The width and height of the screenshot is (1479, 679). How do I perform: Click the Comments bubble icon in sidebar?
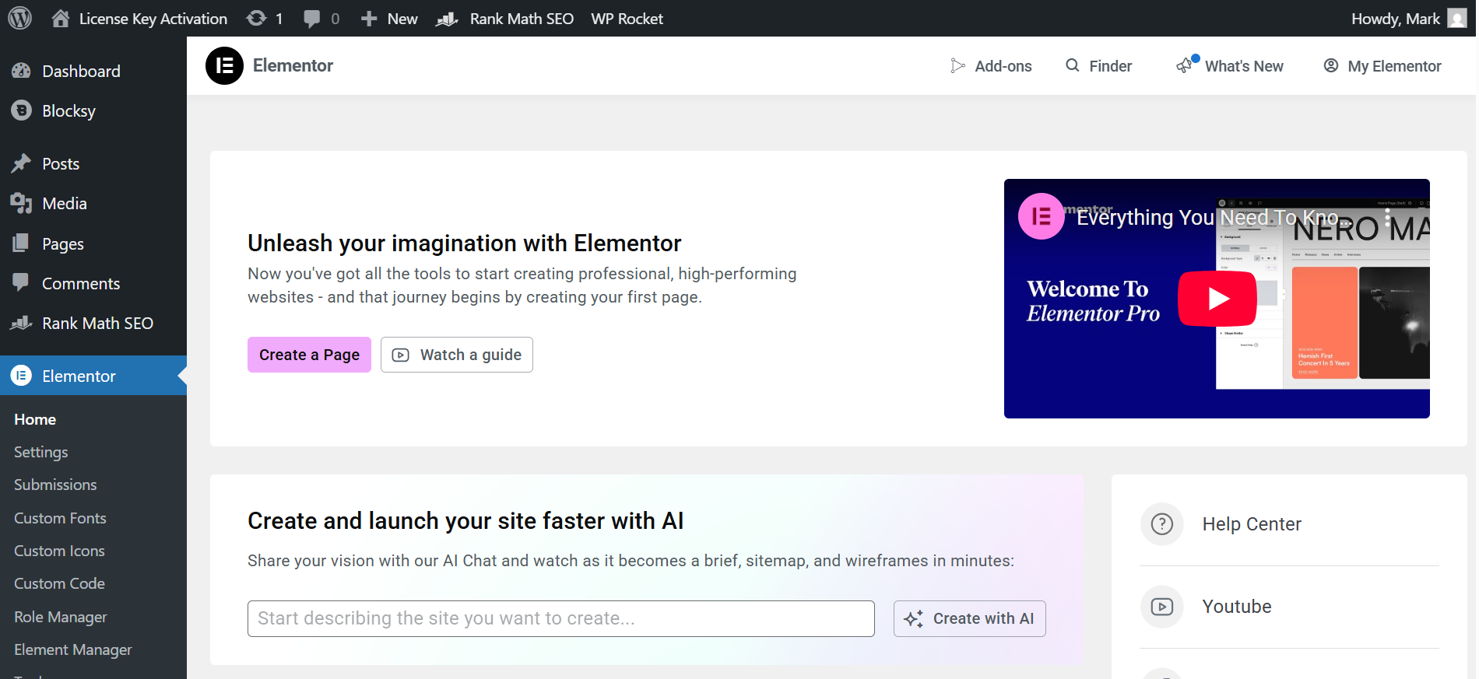point(21,282)
